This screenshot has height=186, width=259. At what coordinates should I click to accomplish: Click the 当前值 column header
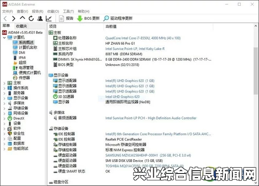[x=111, y=26]
